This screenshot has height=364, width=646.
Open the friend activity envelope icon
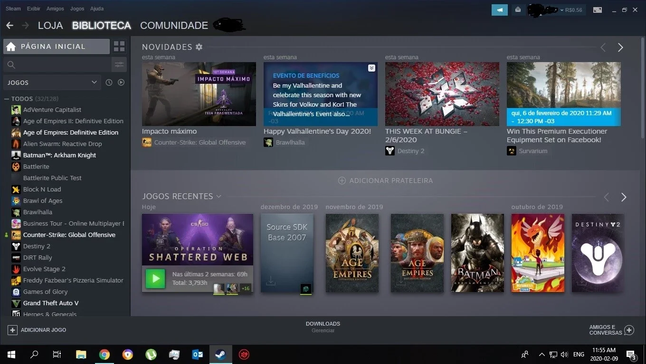click(x=518, y=10)
